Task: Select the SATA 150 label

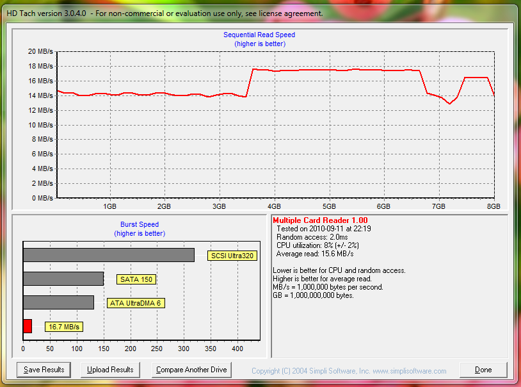Action: [136, 279]
